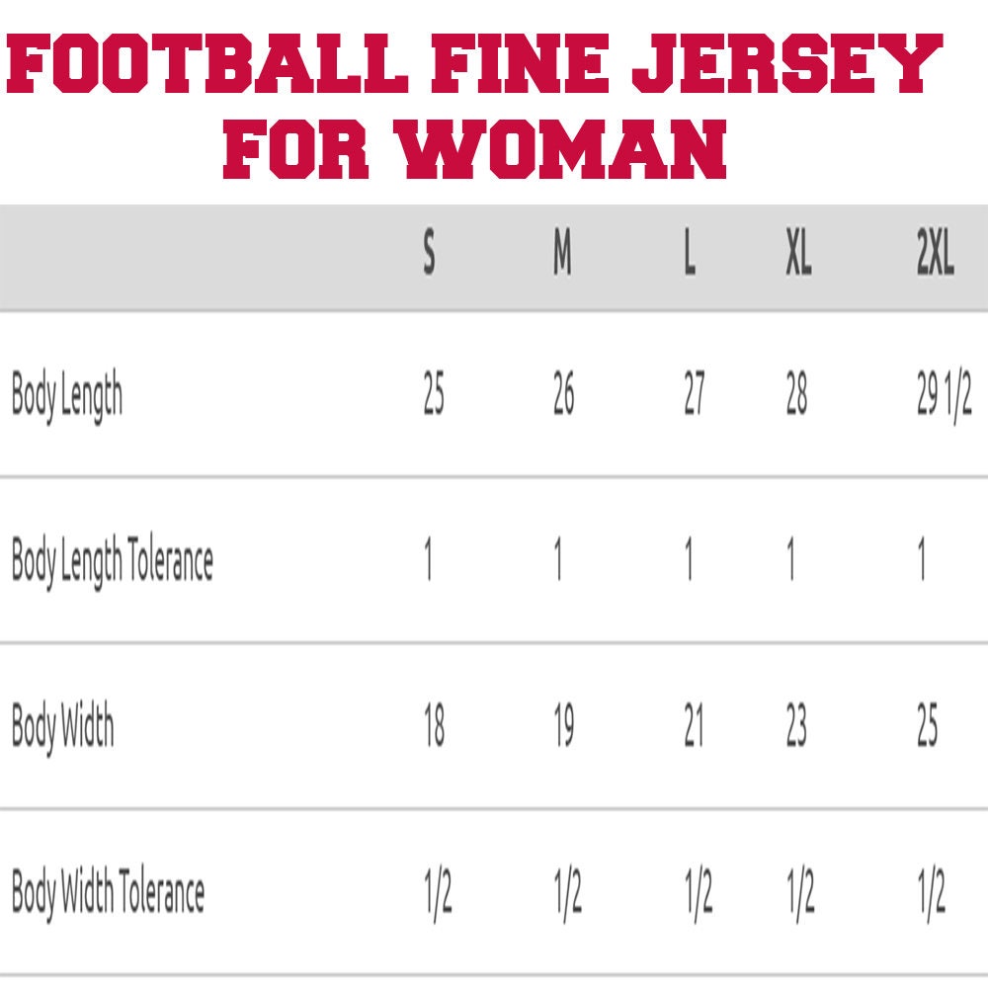Select the Body Length Tolerance row label
This screenshot has height=988, width=988.
(113, 561)
